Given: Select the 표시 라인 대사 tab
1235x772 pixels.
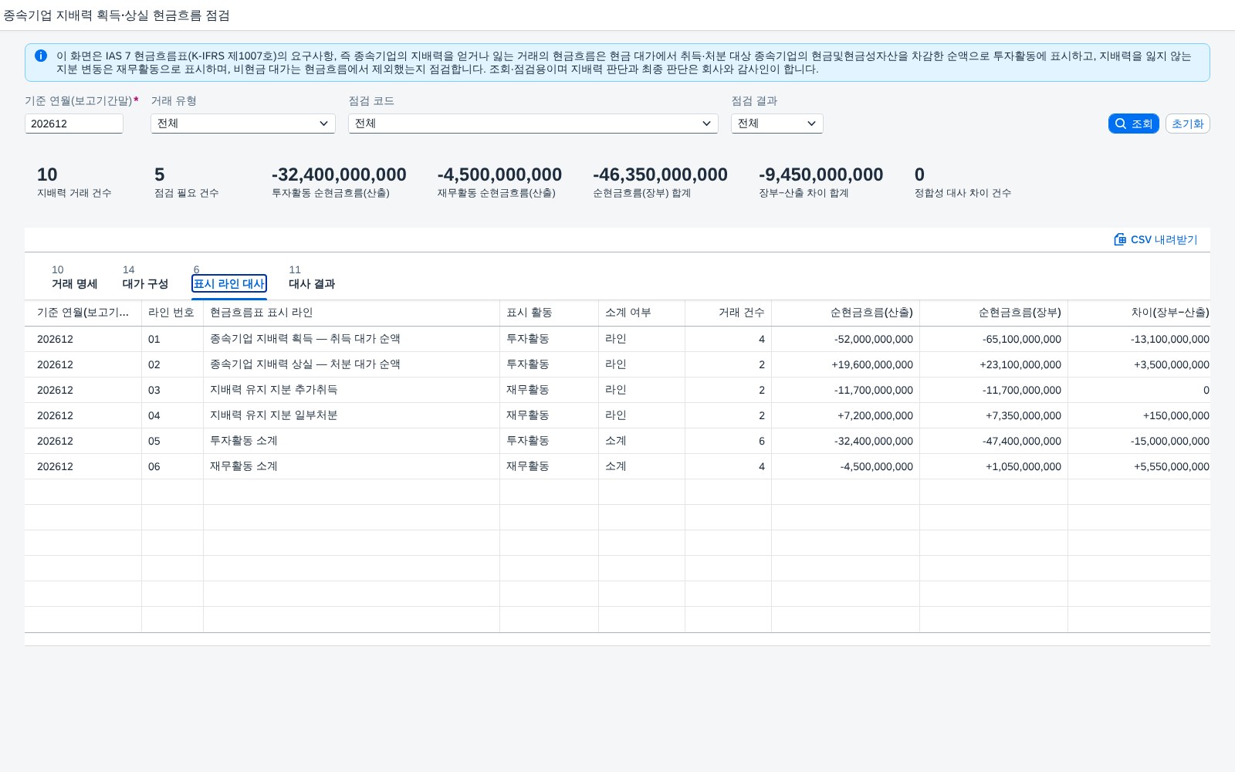Looking at the screenshot, I should (229, 283).
